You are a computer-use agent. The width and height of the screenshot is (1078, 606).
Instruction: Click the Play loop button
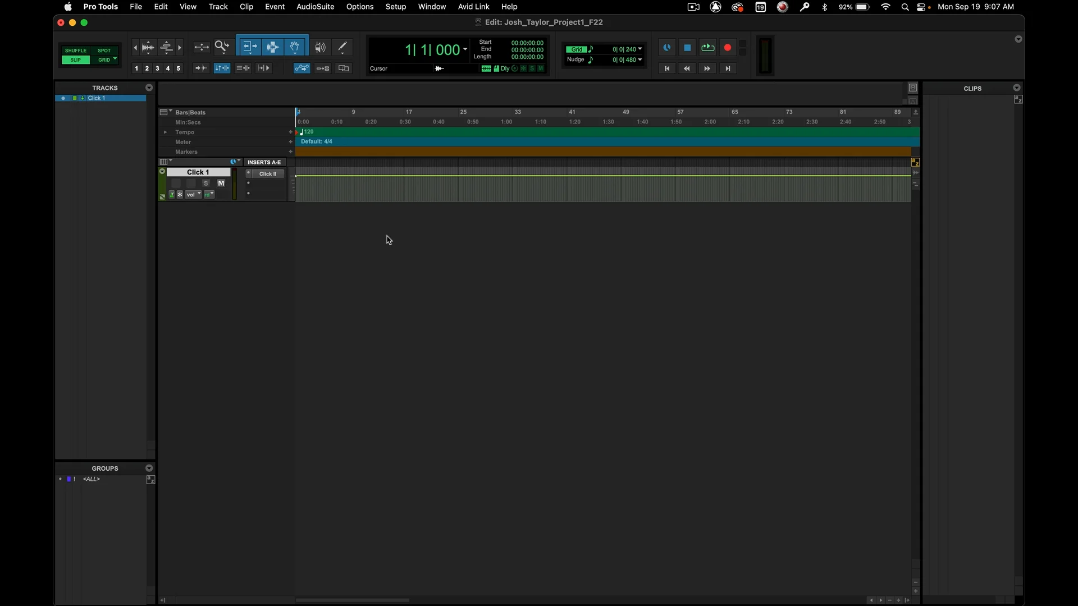click(x=707, y=48)
